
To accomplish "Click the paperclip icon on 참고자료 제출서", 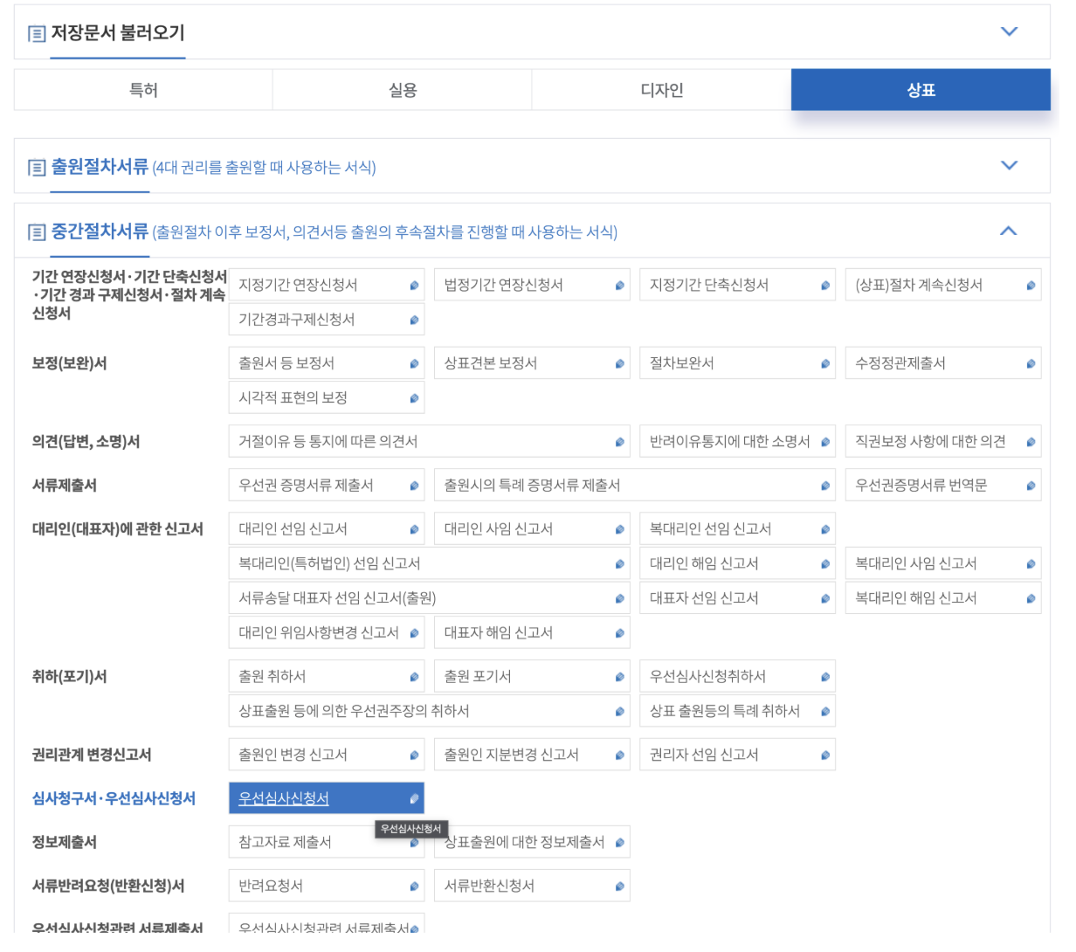I will point(412,842).
